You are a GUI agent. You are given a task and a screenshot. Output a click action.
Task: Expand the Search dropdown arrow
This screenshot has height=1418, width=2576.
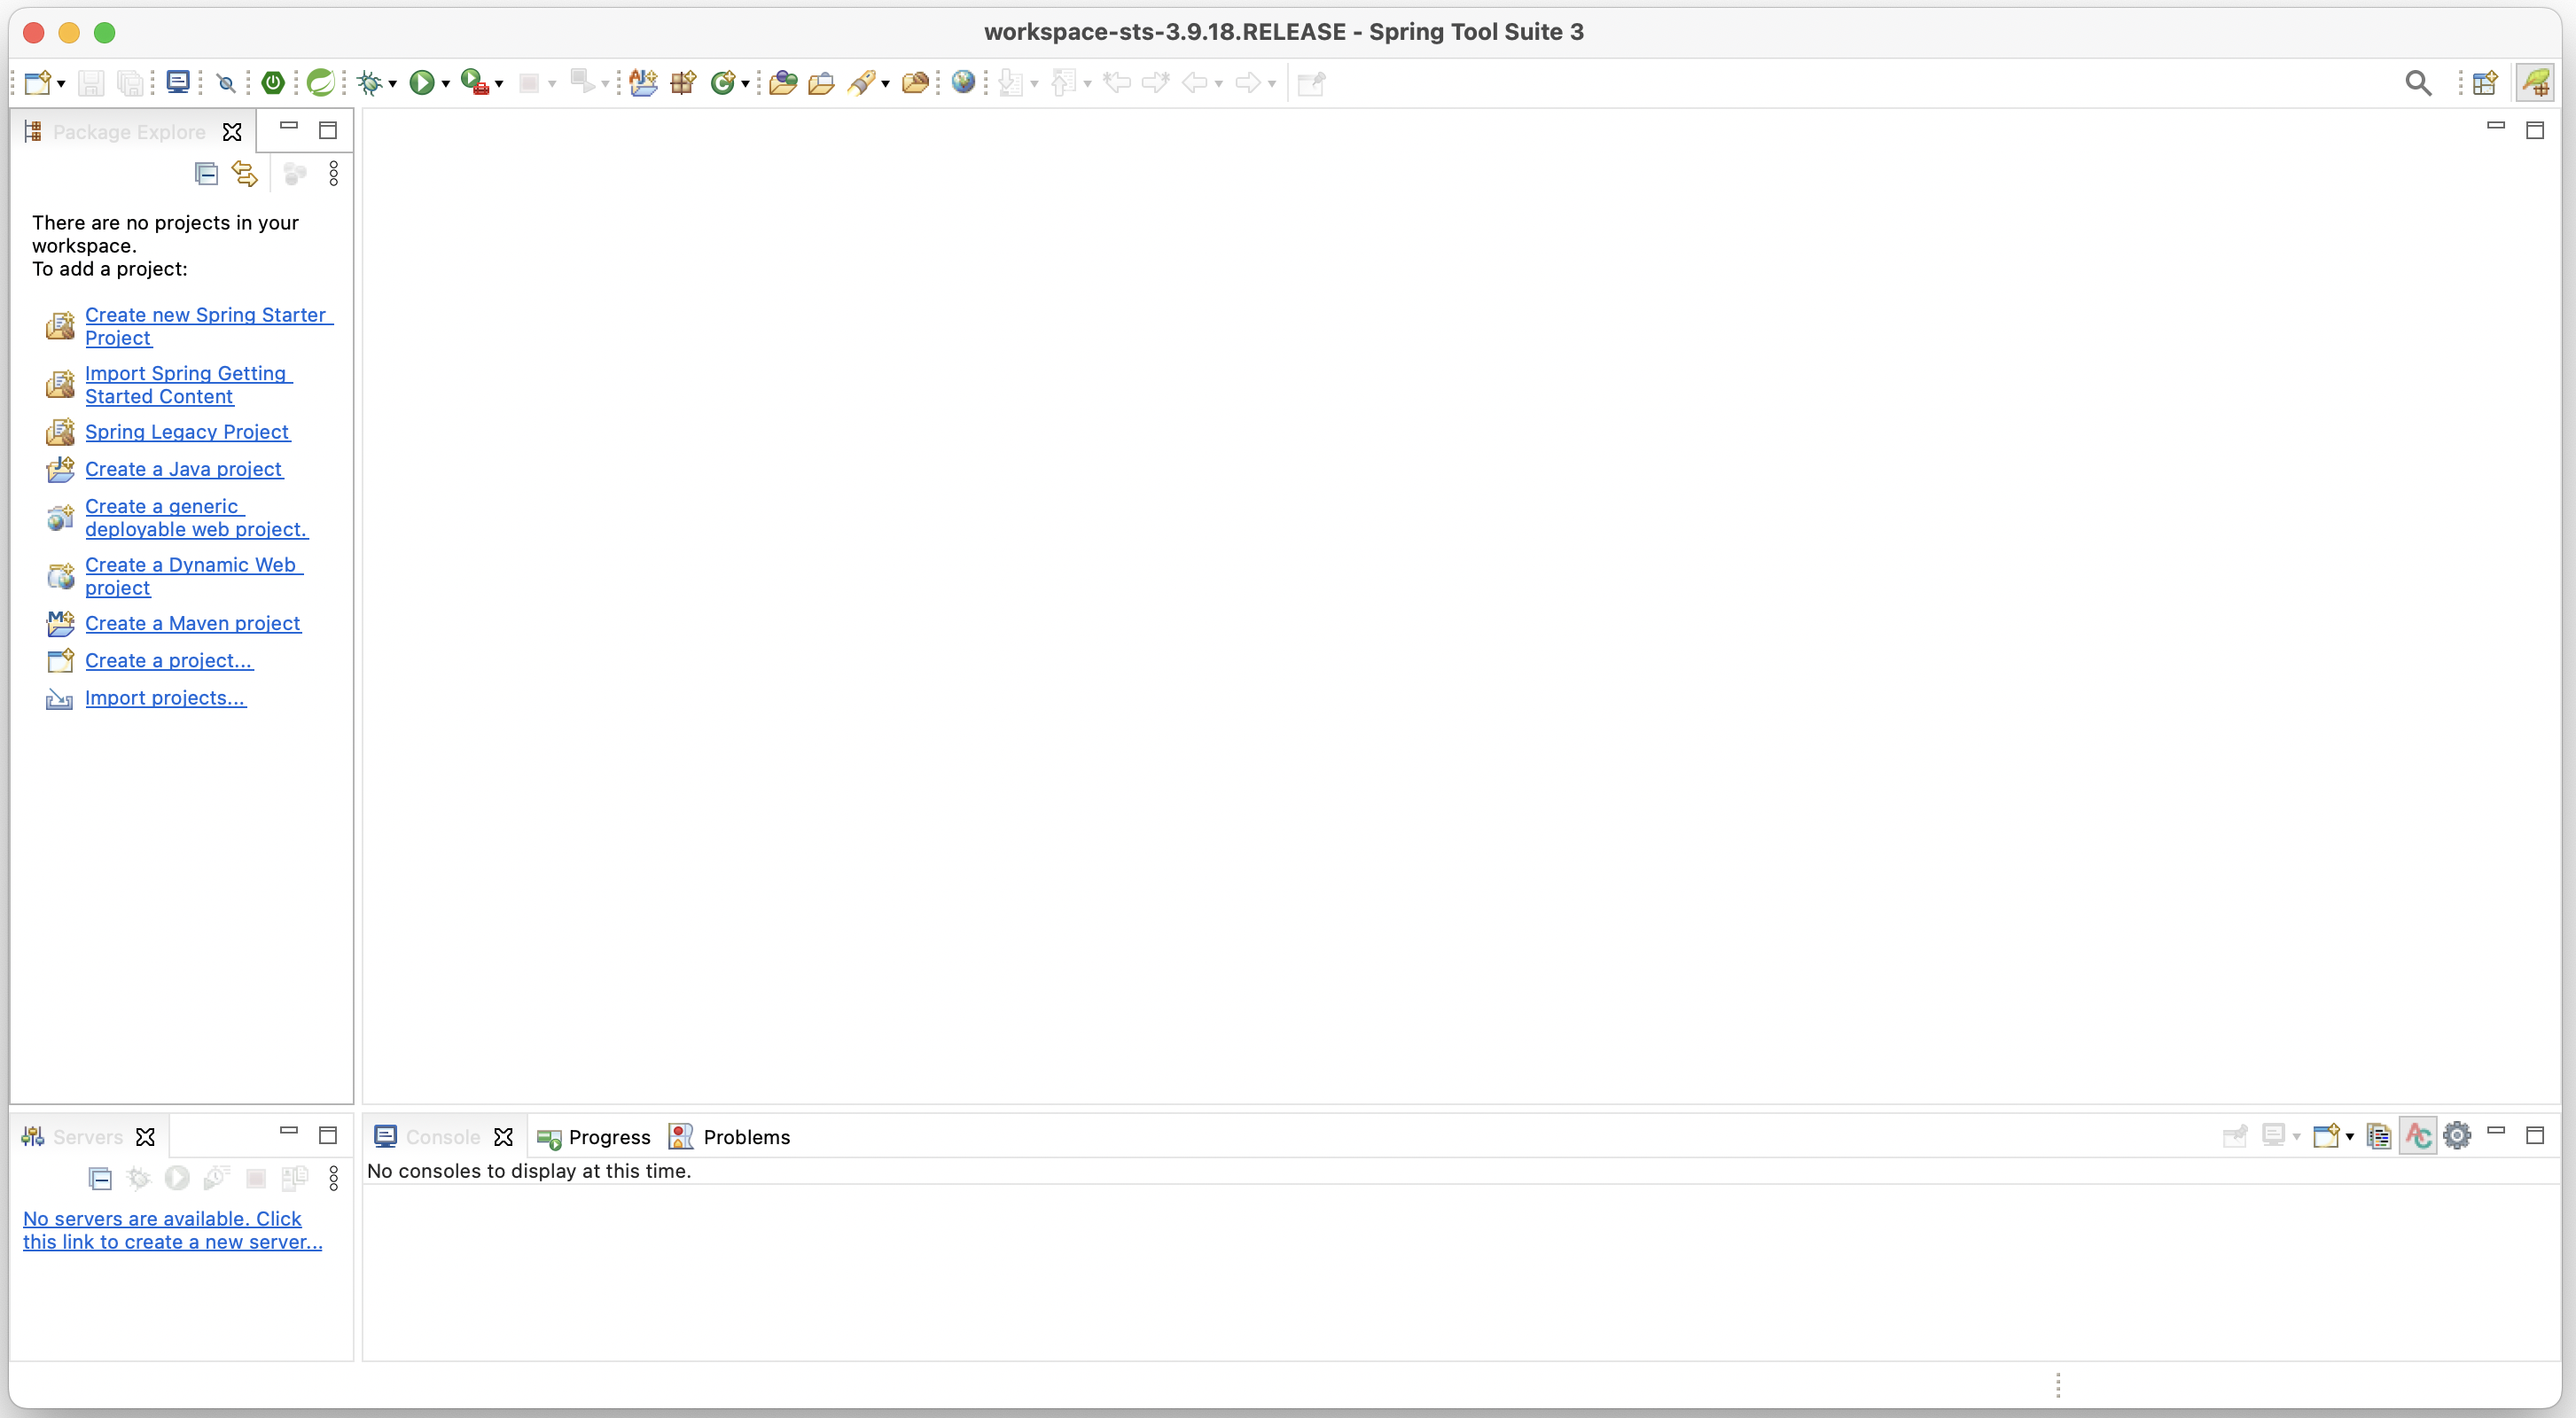point(886,84)
